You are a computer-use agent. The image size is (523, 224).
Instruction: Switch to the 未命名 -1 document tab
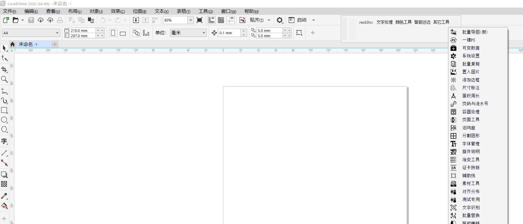pyautogui.click(x=28, y=44)
